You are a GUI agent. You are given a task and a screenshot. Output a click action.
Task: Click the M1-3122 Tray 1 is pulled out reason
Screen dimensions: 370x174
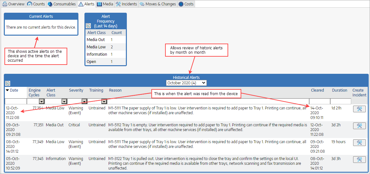click(205, 164)
